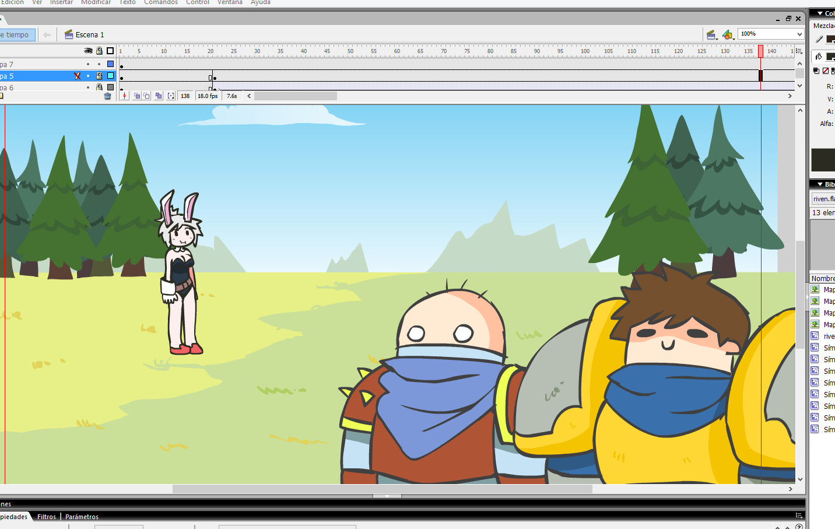835x529 pixels.
Task: Click timeline horizontal scroll right arrow
Action: (x=790, y=96)
